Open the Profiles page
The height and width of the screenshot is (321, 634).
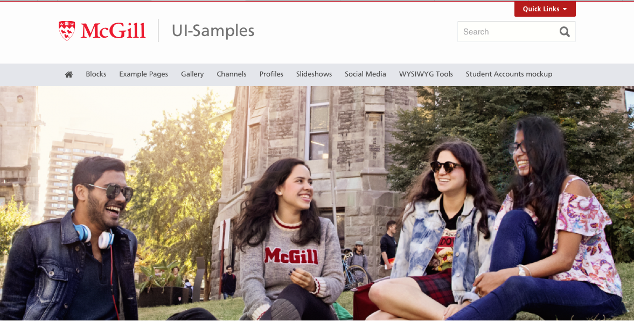(x=271, y=74)
